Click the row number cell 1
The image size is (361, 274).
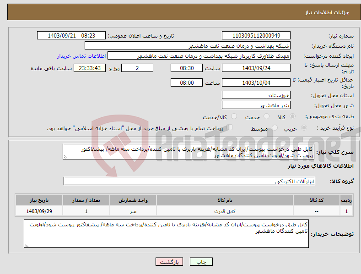[346, 211]
